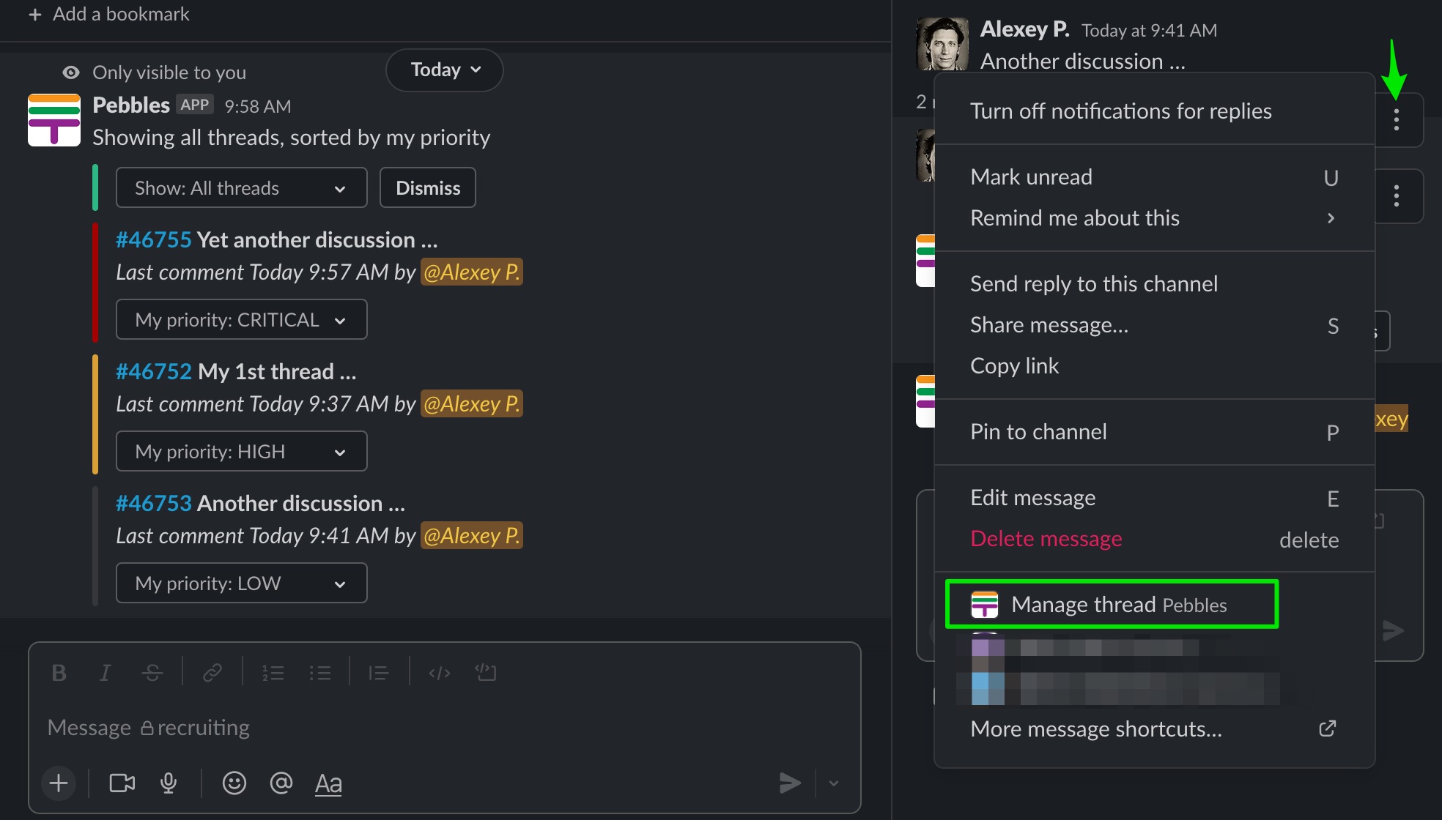The width and height of the screenshot is (1442, 820).
Task: Dismiss the Pebbles thread list
Action: (428, 188)
